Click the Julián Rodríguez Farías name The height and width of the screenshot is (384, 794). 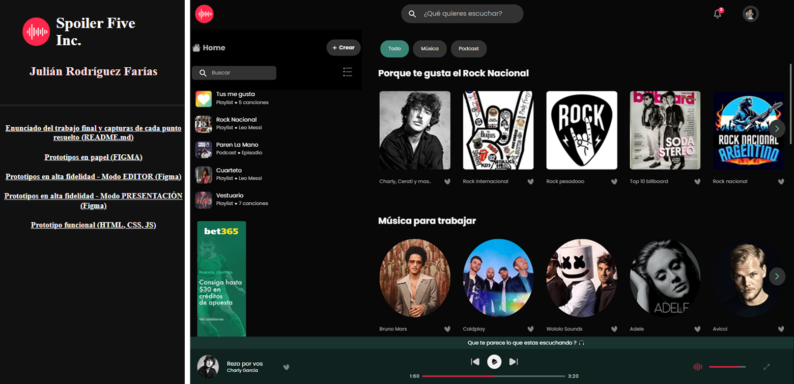[x=93, y=71]
